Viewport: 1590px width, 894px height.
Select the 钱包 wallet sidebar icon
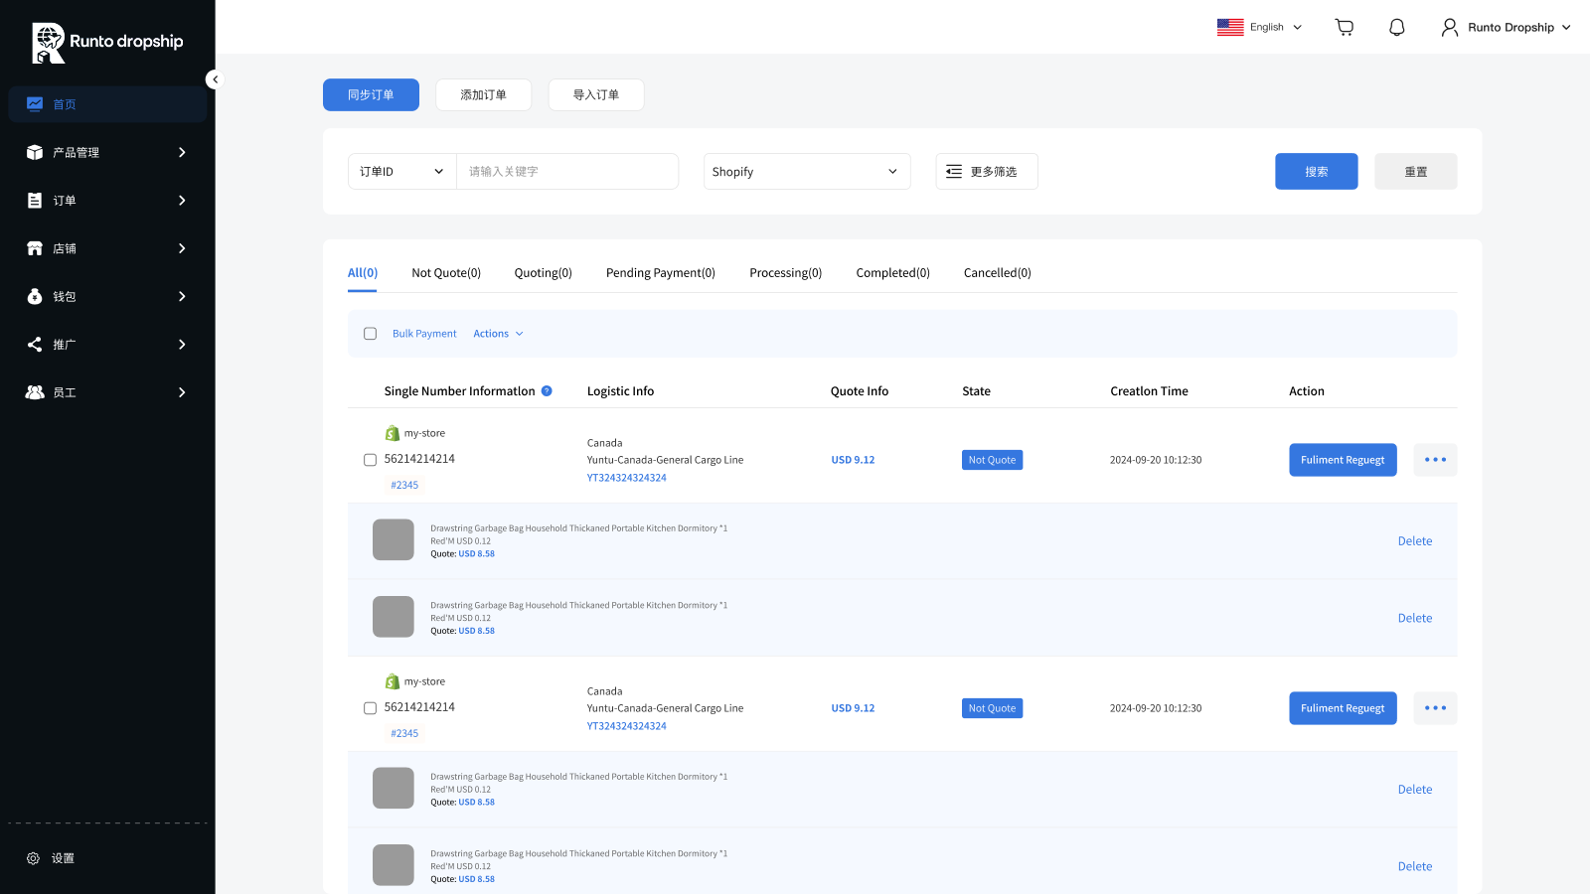coord(36,296)
